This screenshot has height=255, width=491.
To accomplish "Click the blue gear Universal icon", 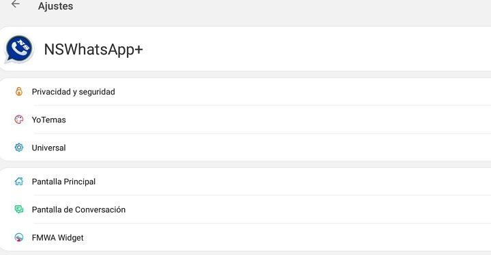I will point(19,148).
